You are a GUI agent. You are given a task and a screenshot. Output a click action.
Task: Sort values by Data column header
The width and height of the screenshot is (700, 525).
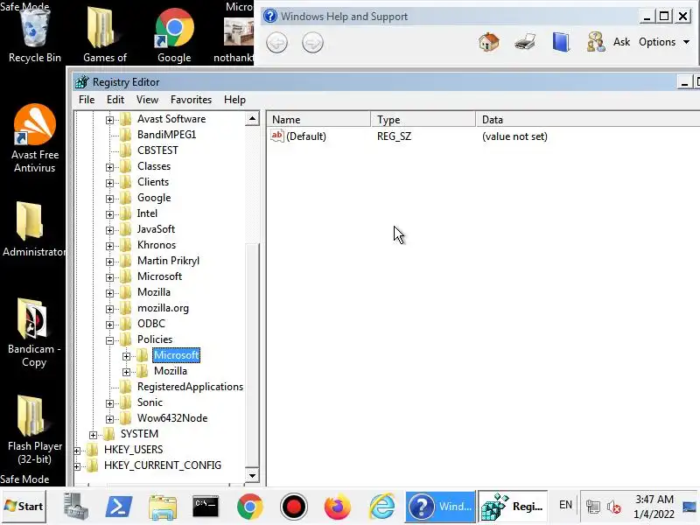click(x=587, y=120)
